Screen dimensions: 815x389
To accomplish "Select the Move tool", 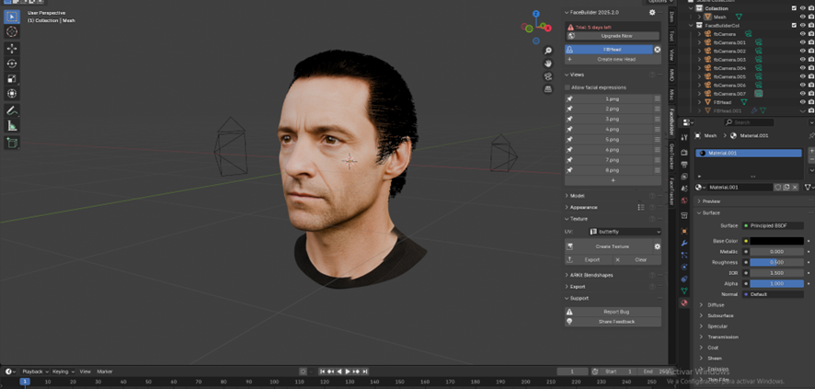I will [x=12, y=49].
